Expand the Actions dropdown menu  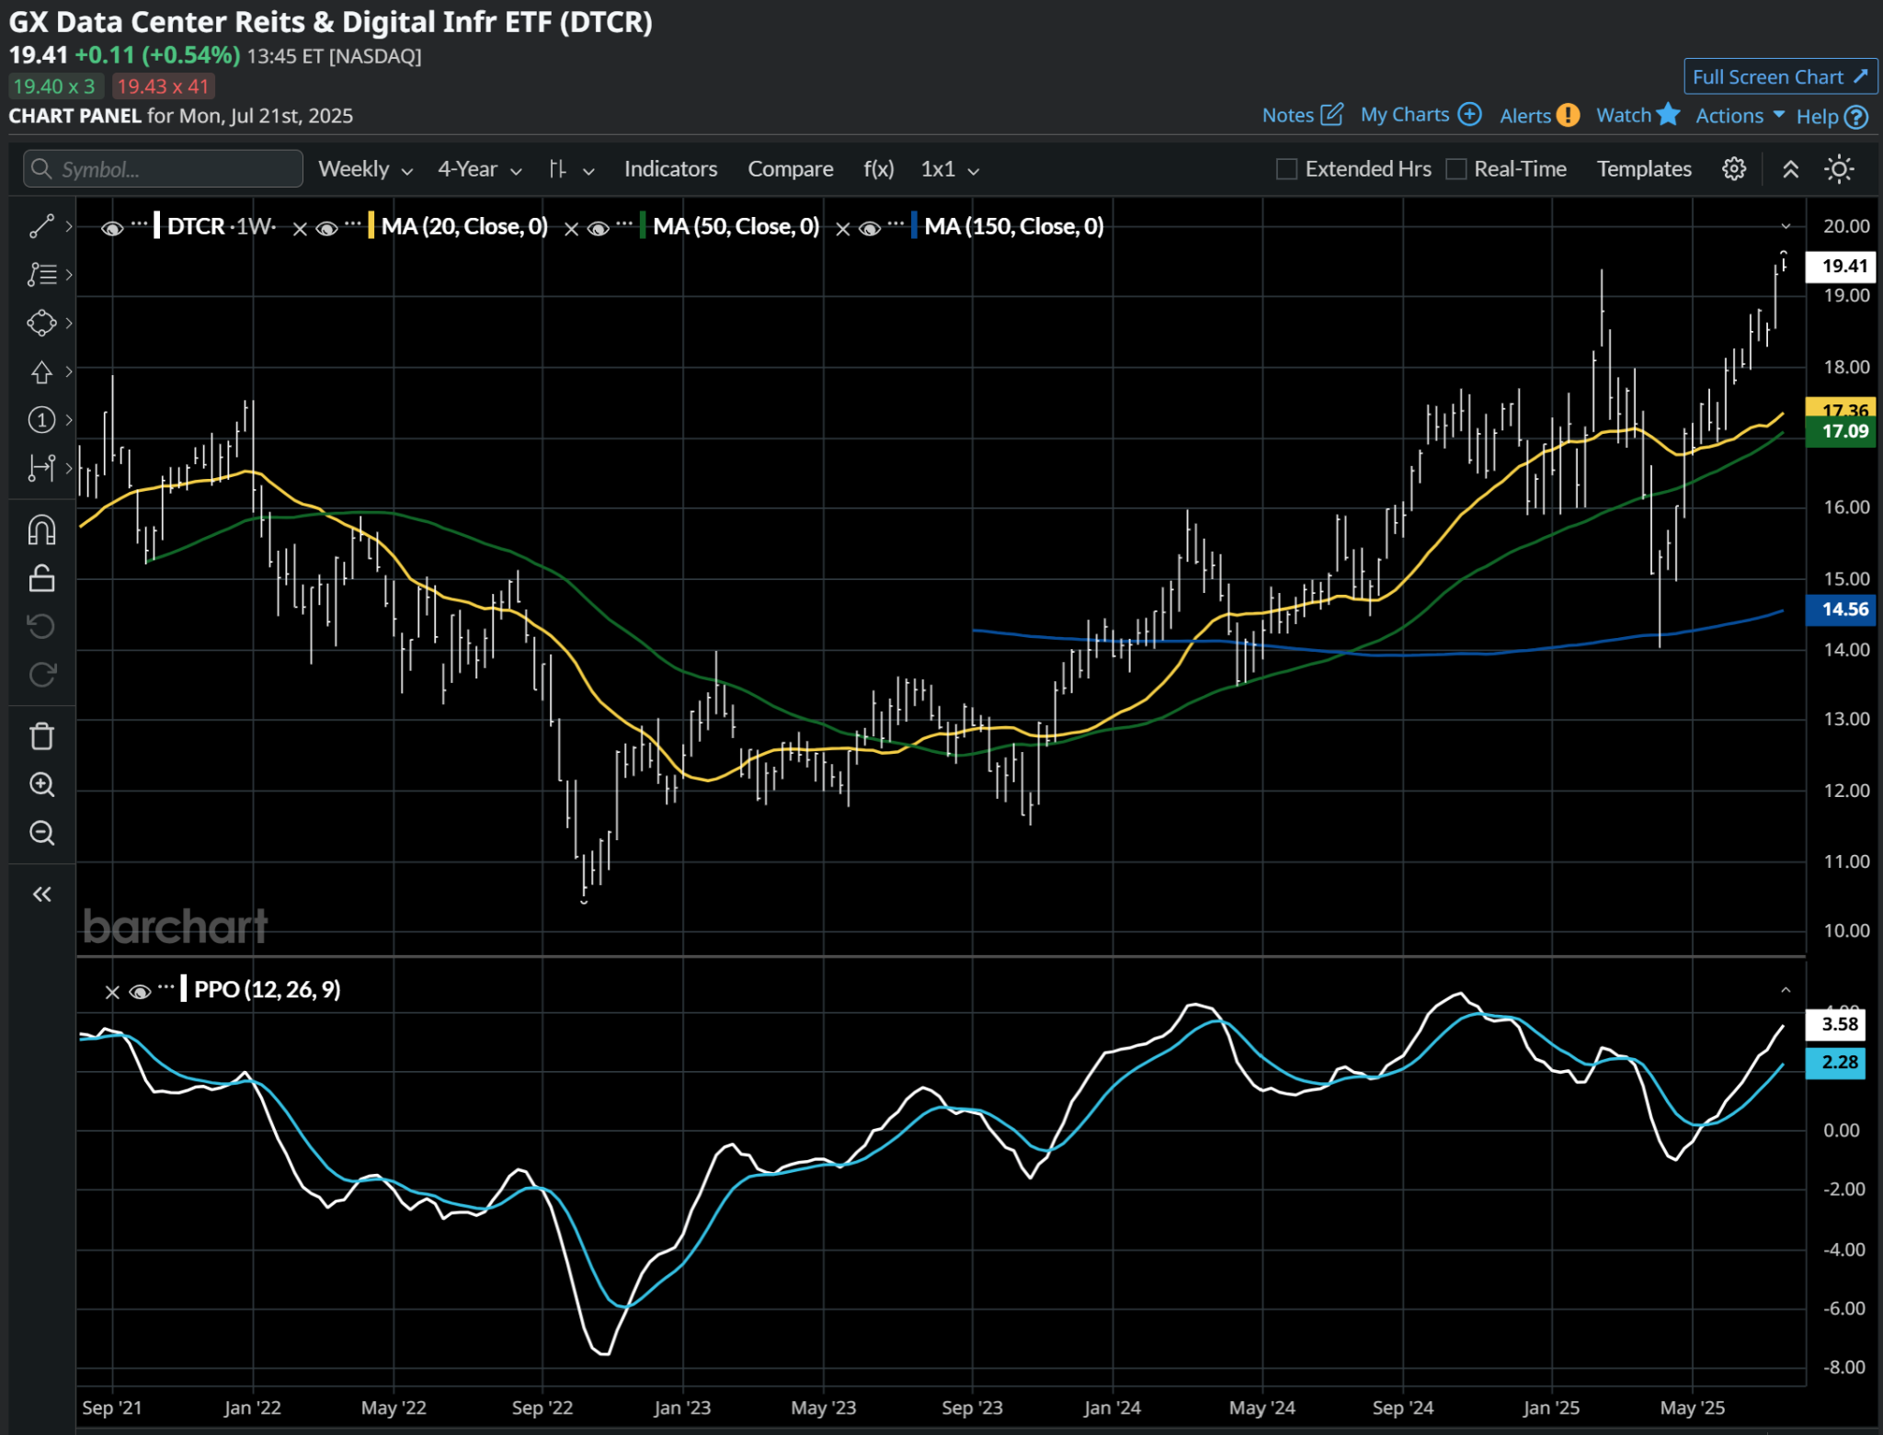coord(1739,116)
